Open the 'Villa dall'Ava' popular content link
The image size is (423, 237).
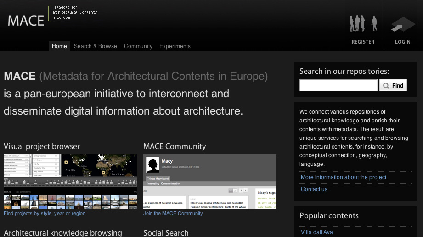click(x=316, y=232)
